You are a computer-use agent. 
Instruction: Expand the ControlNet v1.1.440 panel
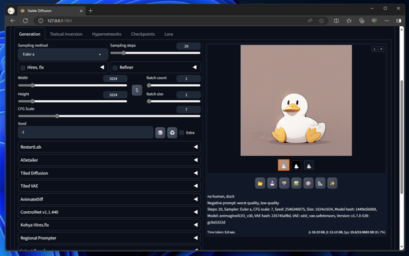[109, 212]
